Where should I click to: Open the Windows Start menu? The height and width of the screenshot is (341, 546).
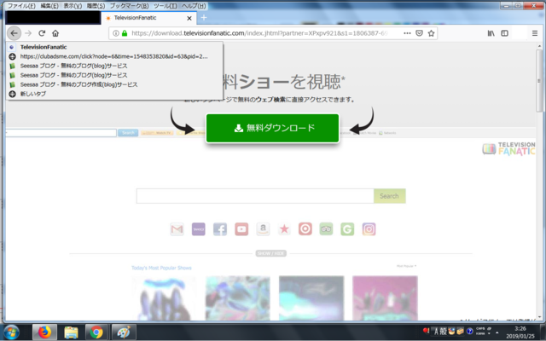[11, 332]
